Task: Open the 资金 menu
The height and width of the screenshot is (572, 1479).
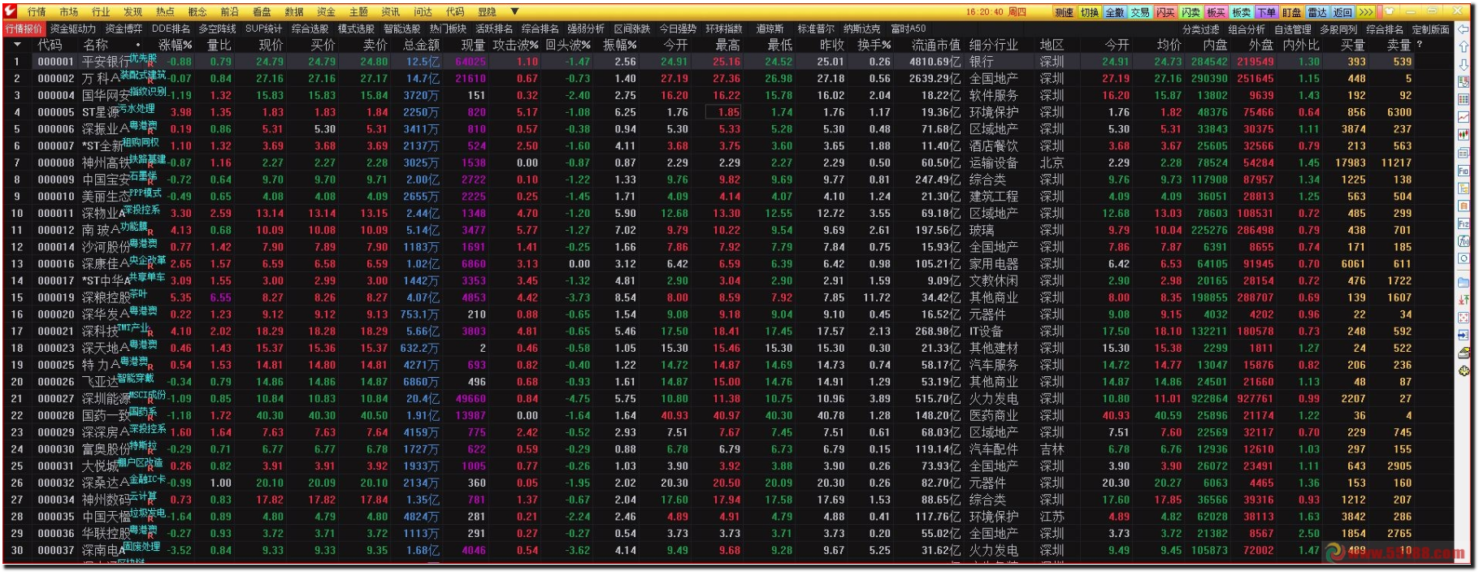Action: (x=326, y=11)
